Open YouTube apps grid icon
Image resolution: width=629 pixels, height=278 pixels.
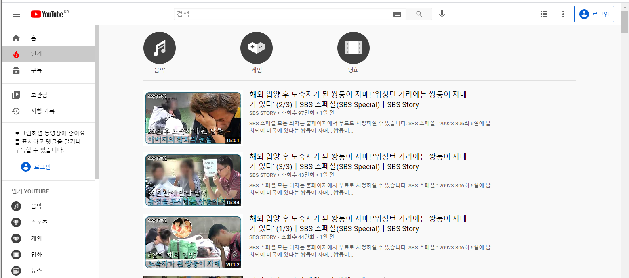544,14
